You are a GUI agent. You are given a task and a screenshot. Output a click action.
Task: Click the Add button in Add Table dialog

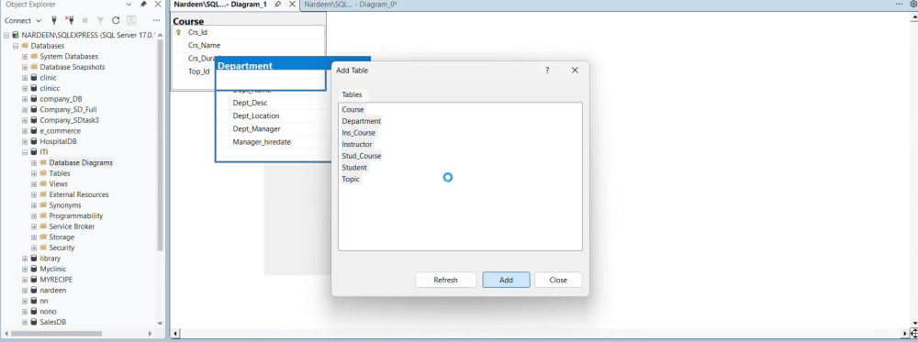tap(507, 280)
